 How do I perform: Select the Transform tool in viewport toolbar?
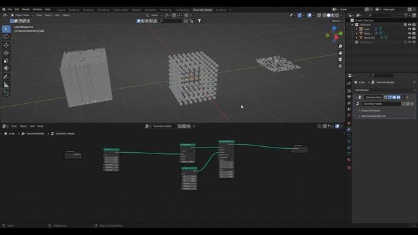6,69
